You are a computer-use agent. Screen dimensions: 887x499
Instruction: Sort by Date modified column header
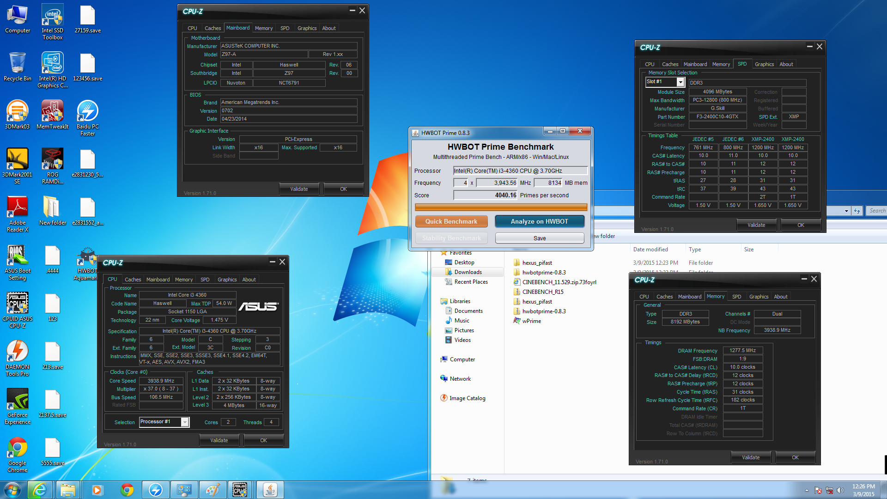[650, 249]
